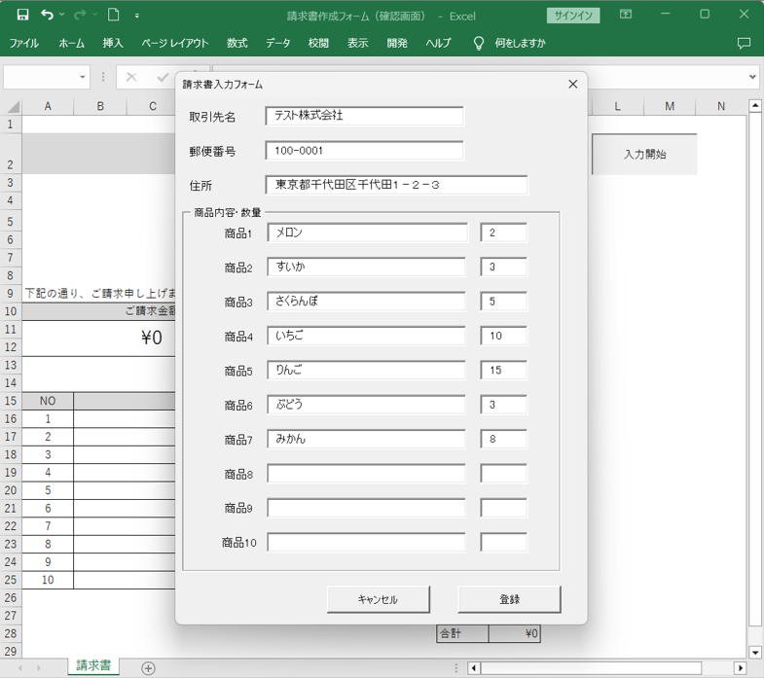Select the 請求書 sheet tab
This screenshot has width=764, height=678.
(93, 666)
